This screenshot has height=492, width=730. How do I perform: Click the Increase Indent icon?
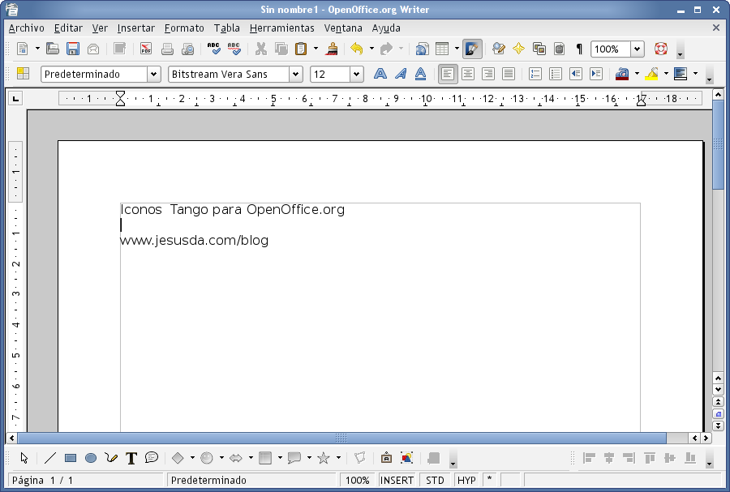coord(596,74)
